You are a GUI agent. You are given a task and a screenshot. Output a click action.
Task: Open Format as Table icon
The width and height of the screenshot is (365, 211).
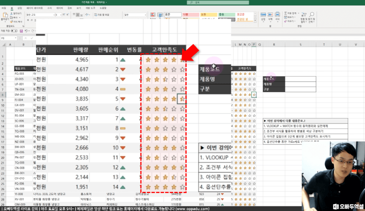[160, 15]
